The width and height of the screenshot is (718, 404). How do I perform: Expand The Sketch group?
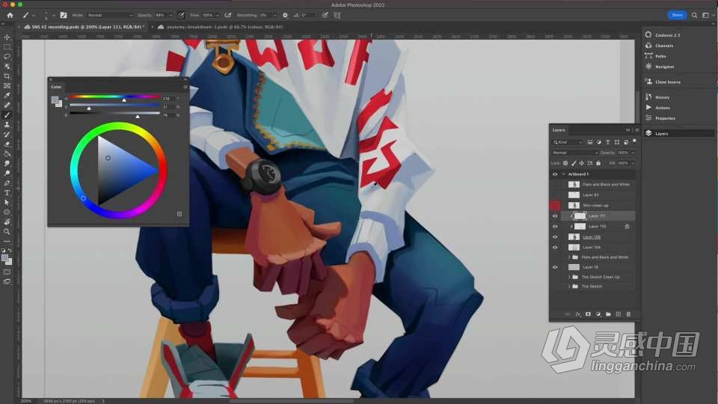(569, 287)
